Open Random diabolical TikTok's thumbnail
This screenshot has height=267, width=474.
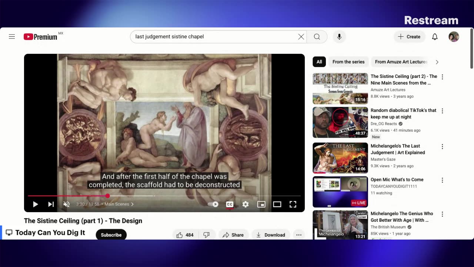point(340,122)
